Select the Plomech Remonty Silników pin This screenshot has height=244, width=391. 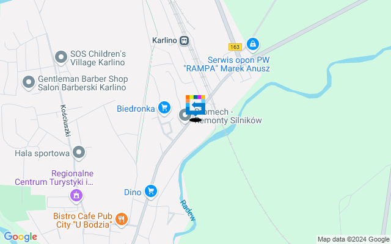pyautogui.click(x=185, y=115)
